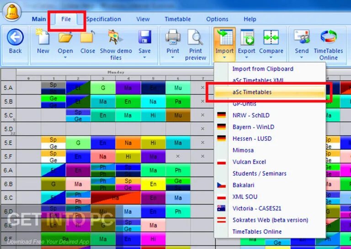Choose aSc Timetables XML menu entry
The image size is (351, 249).
[270, 80]
